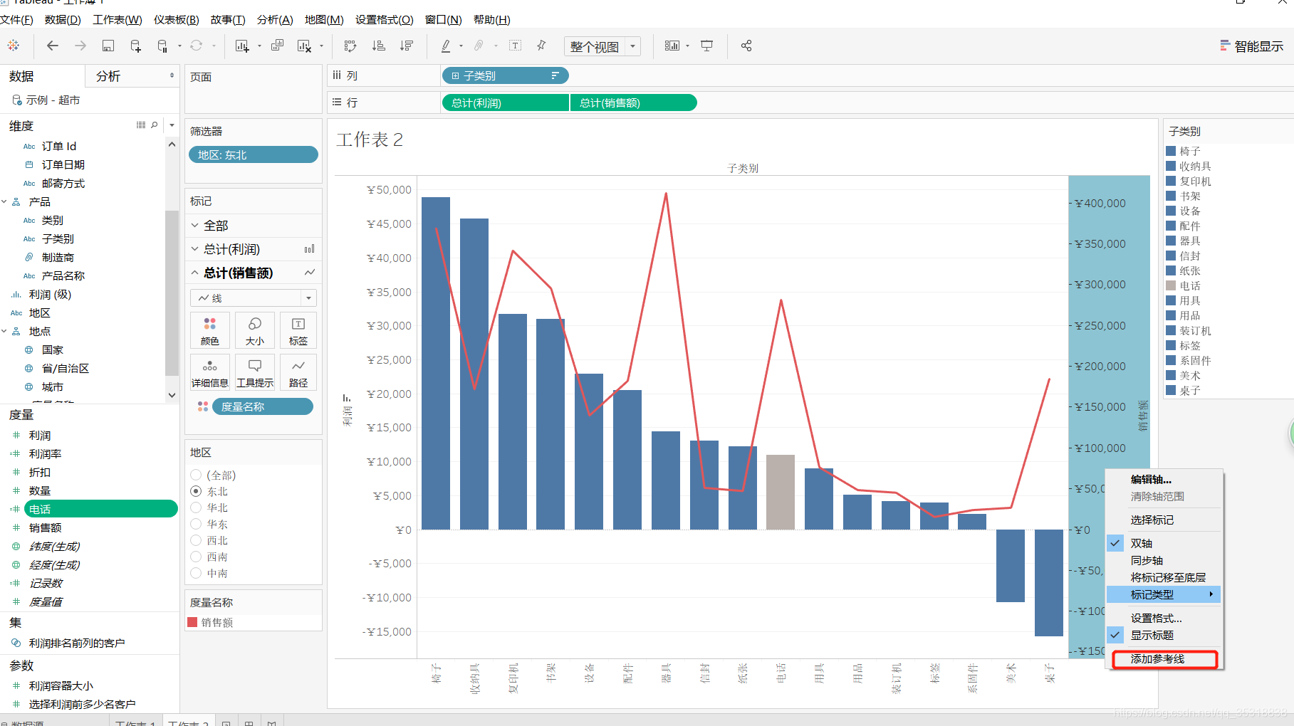Open submenu arrow of 标记类型
This screenshot has width=1294, height=726.
point(1211,594)
